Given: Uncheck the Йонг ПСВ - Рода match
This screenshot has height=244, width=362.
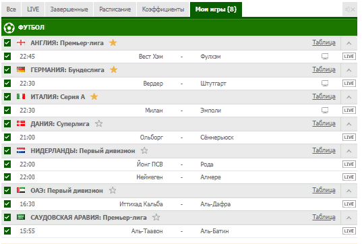Looking at the screenshot, I should click(7, 164).
